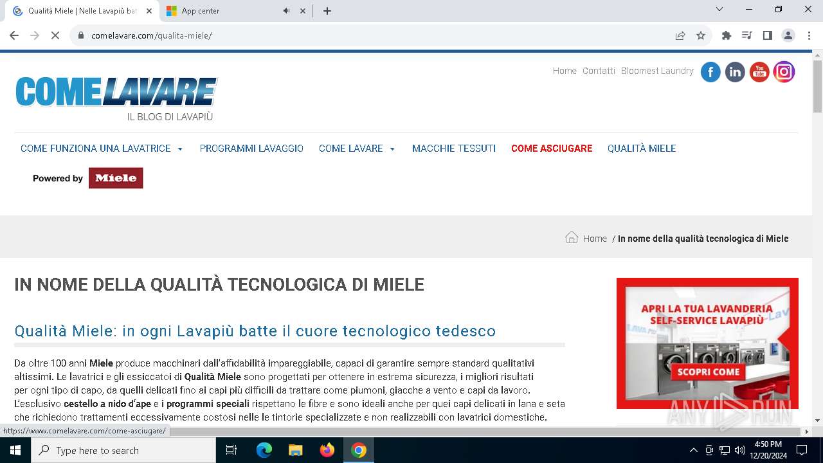Expand Come funziona una lavatrice dropdown arrow
The image size is (823, 463).
tap(180, 149)
